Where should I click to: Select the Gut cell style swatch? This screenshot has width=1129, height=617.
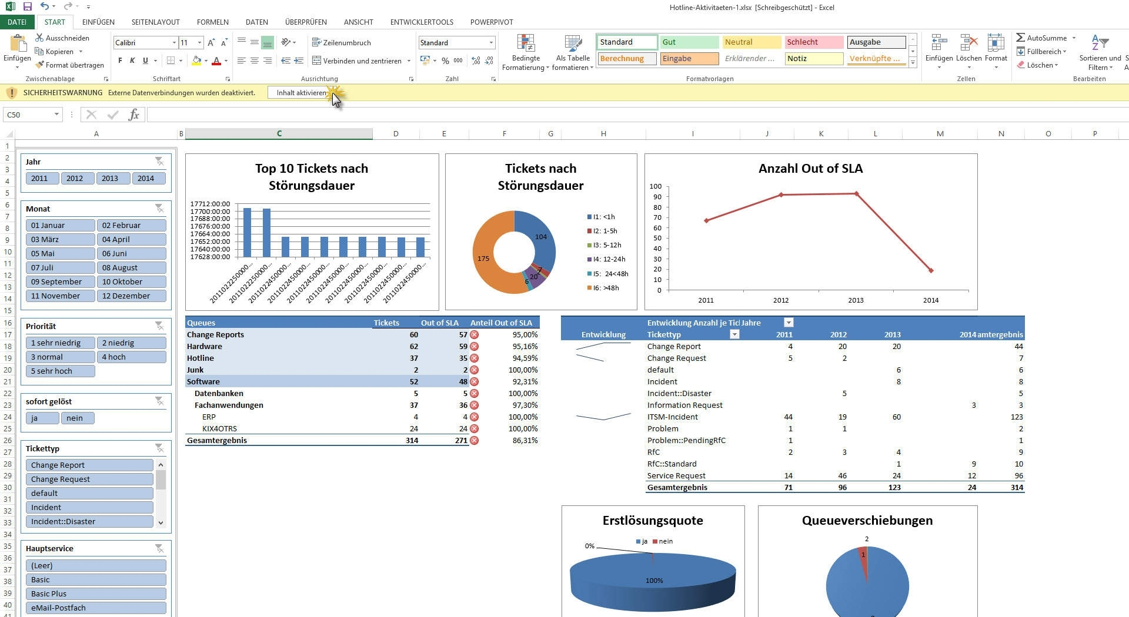[x=689, y=42]
